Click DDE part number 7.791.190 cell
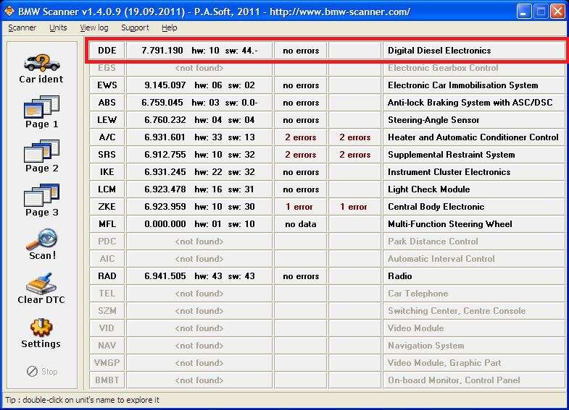The image size is (569, 410). (x=199, y=51)
